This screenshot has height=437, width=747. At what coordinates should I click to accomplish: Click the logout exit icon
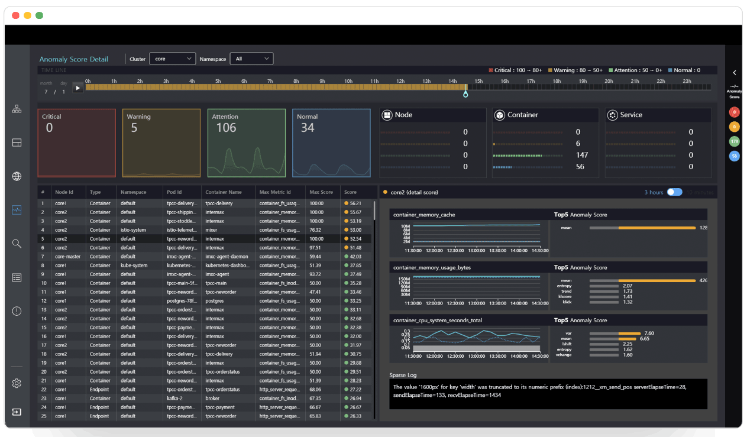tap(17, 412)
